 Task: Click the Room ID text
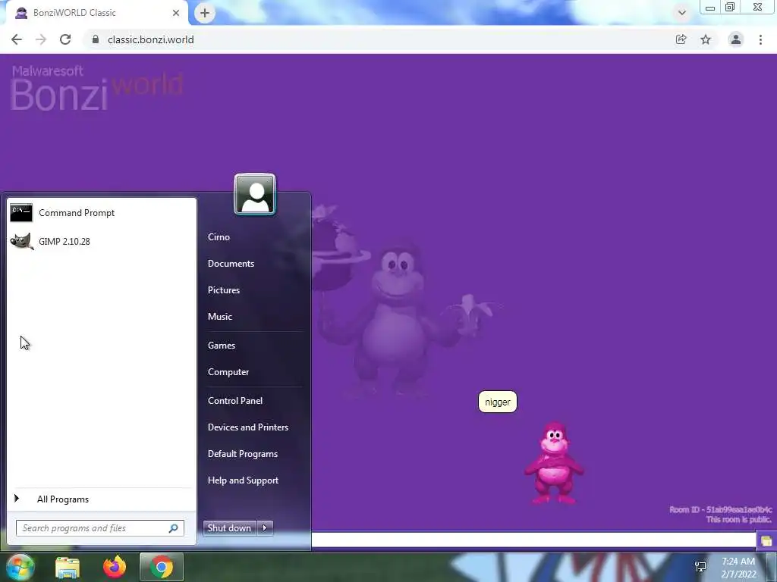721,510
